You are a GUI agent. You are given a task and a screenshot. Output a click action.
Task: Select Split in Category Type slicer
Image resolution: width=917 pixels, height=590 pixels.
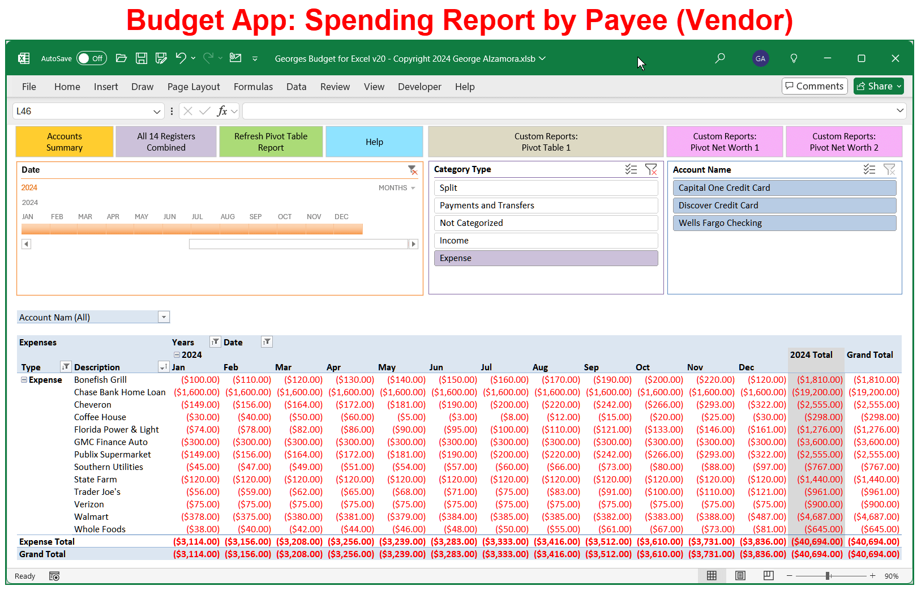pyautogui.click(x=546, y=188)
